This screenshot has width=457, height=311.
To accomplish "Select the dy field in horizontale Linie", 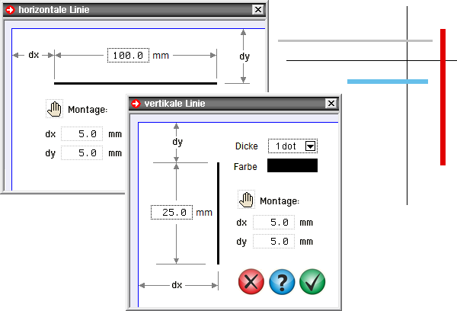I will [x=81, y=152].
